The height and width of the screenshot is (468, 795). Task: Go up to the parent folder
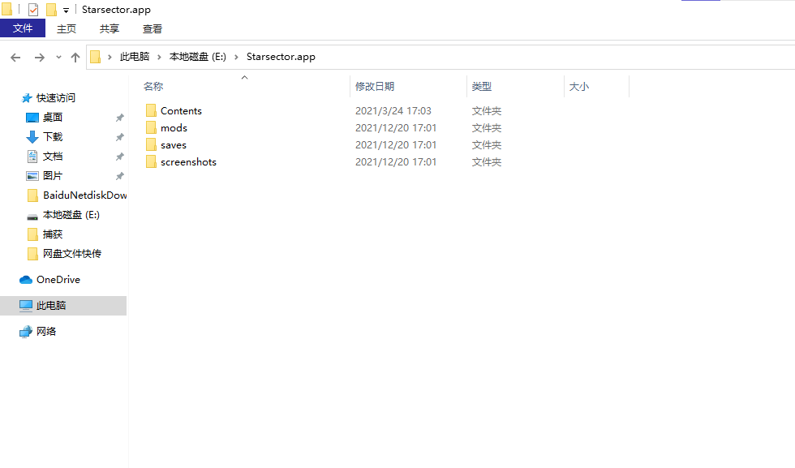coord(75,57)
